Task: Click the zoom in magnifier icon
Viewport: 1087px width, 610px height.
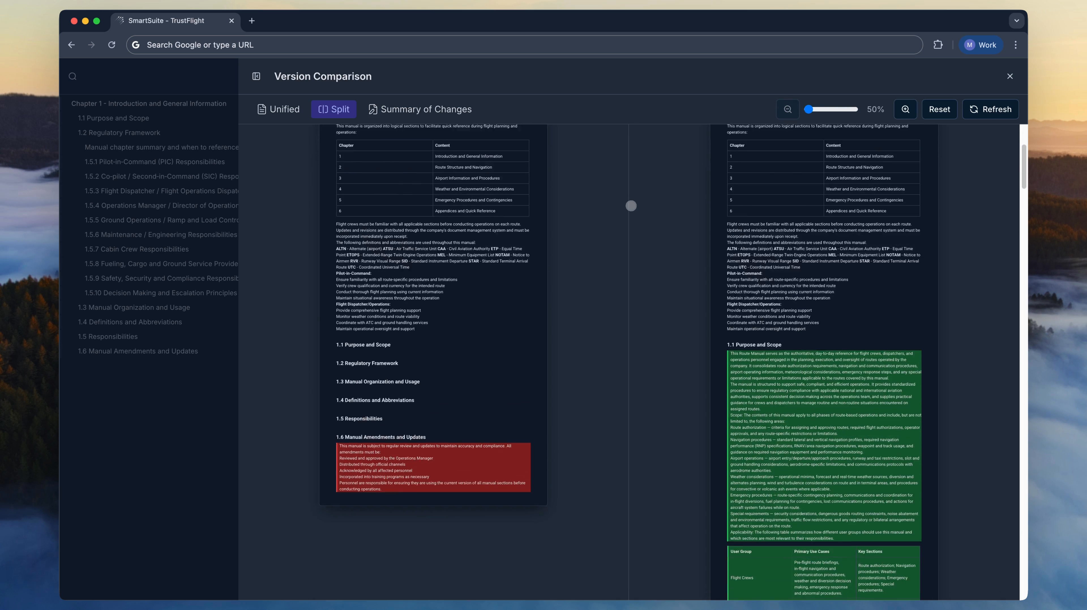Action: pyautogui.click(x=905, y=109)
